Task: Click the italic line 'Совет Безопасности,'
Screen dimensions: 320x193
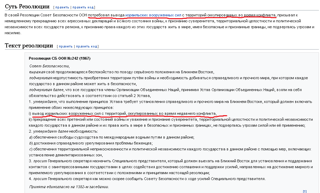Action: [49, 66]
